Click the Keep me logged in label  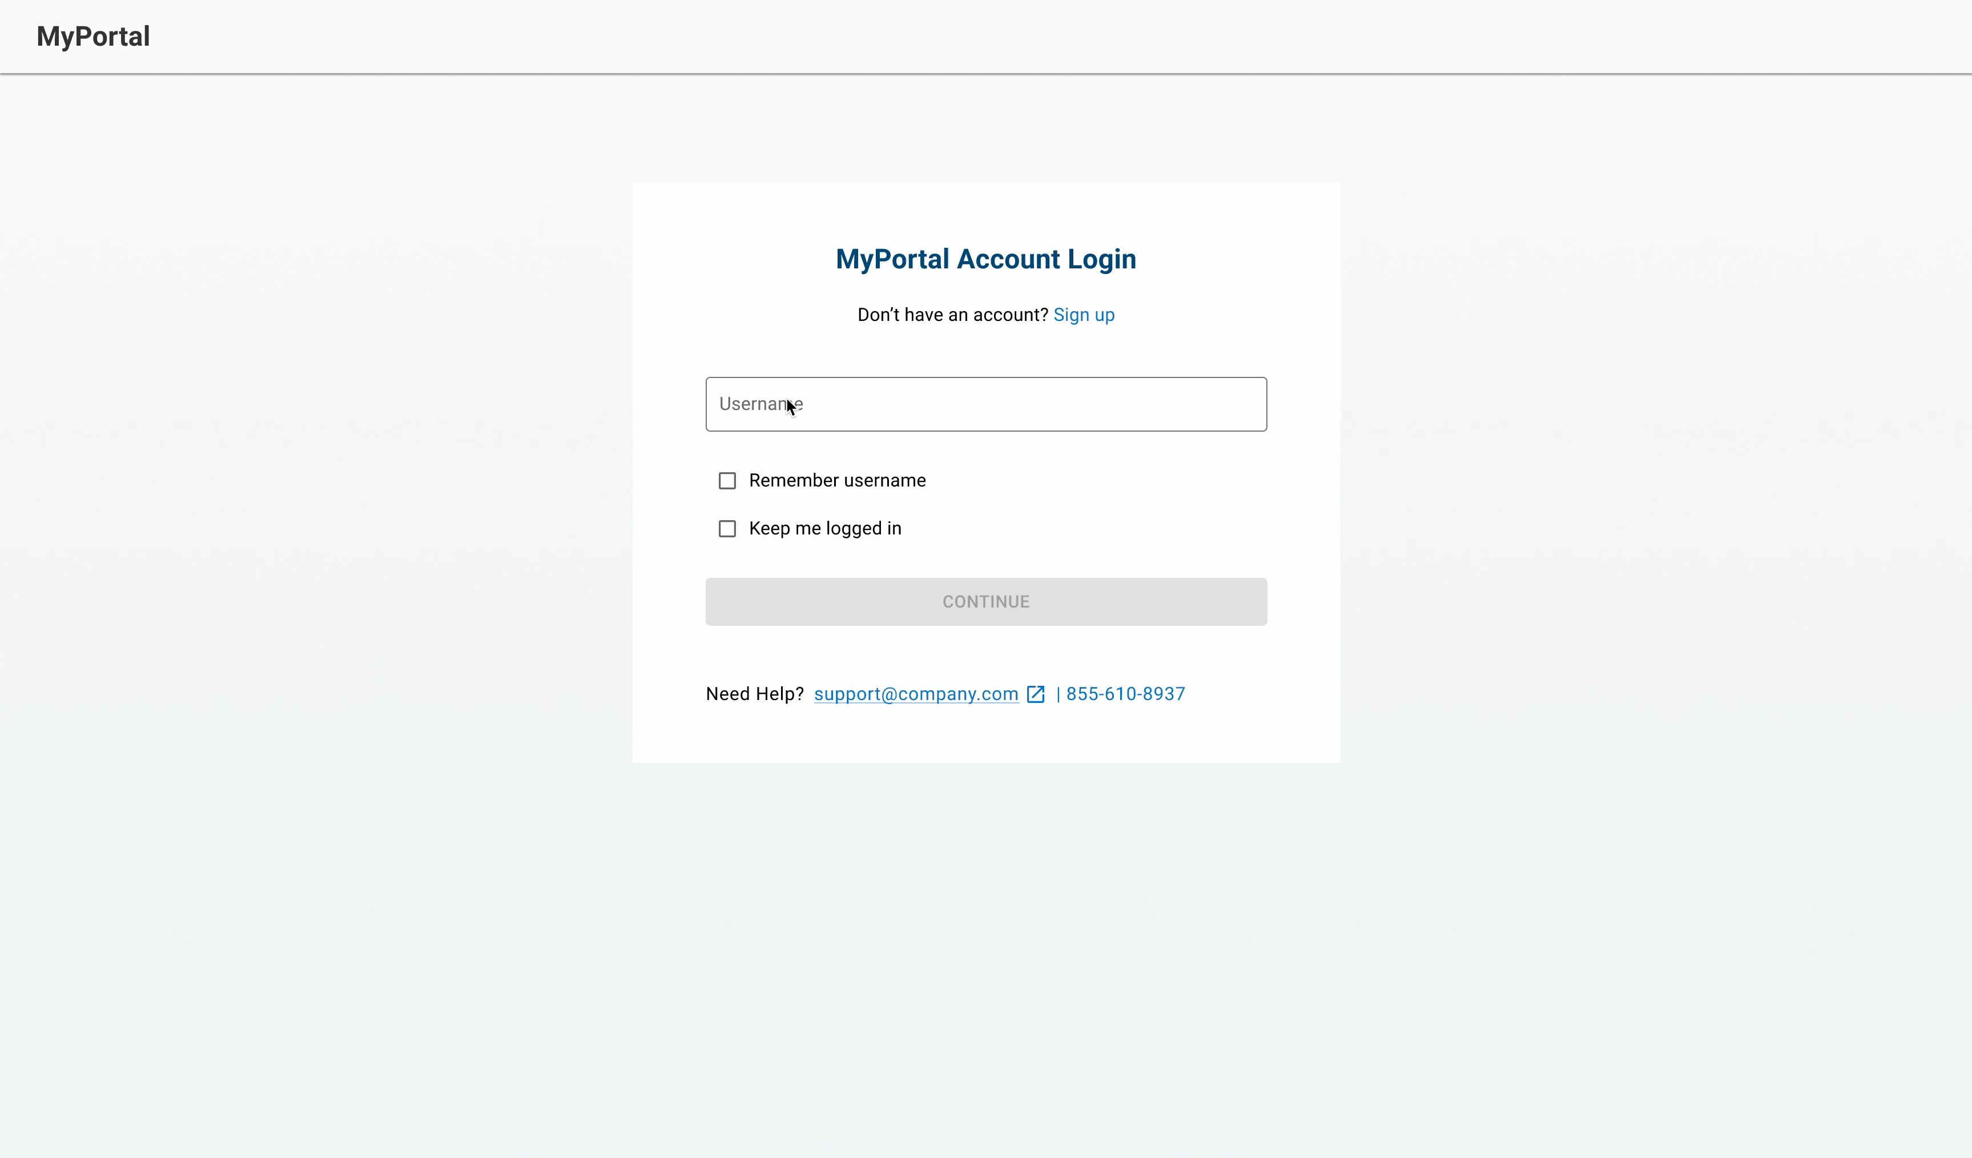(825, 529)
